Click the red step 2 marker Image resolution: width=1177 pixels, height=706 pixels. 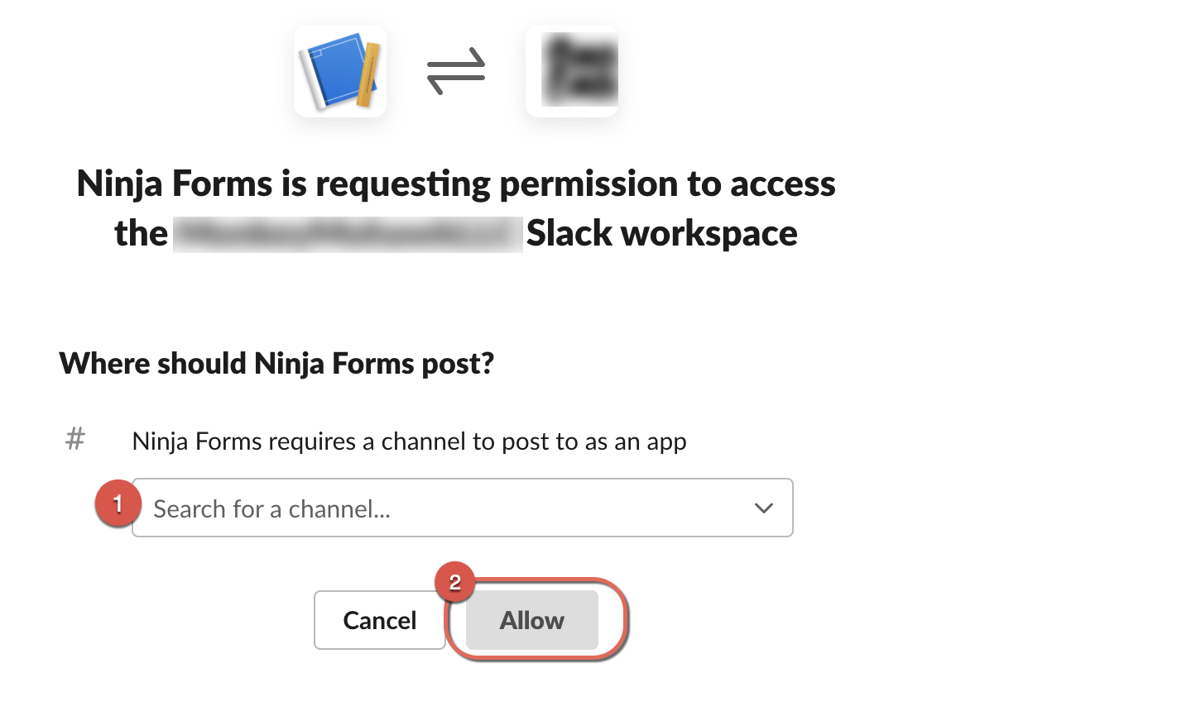click(454, 583)
